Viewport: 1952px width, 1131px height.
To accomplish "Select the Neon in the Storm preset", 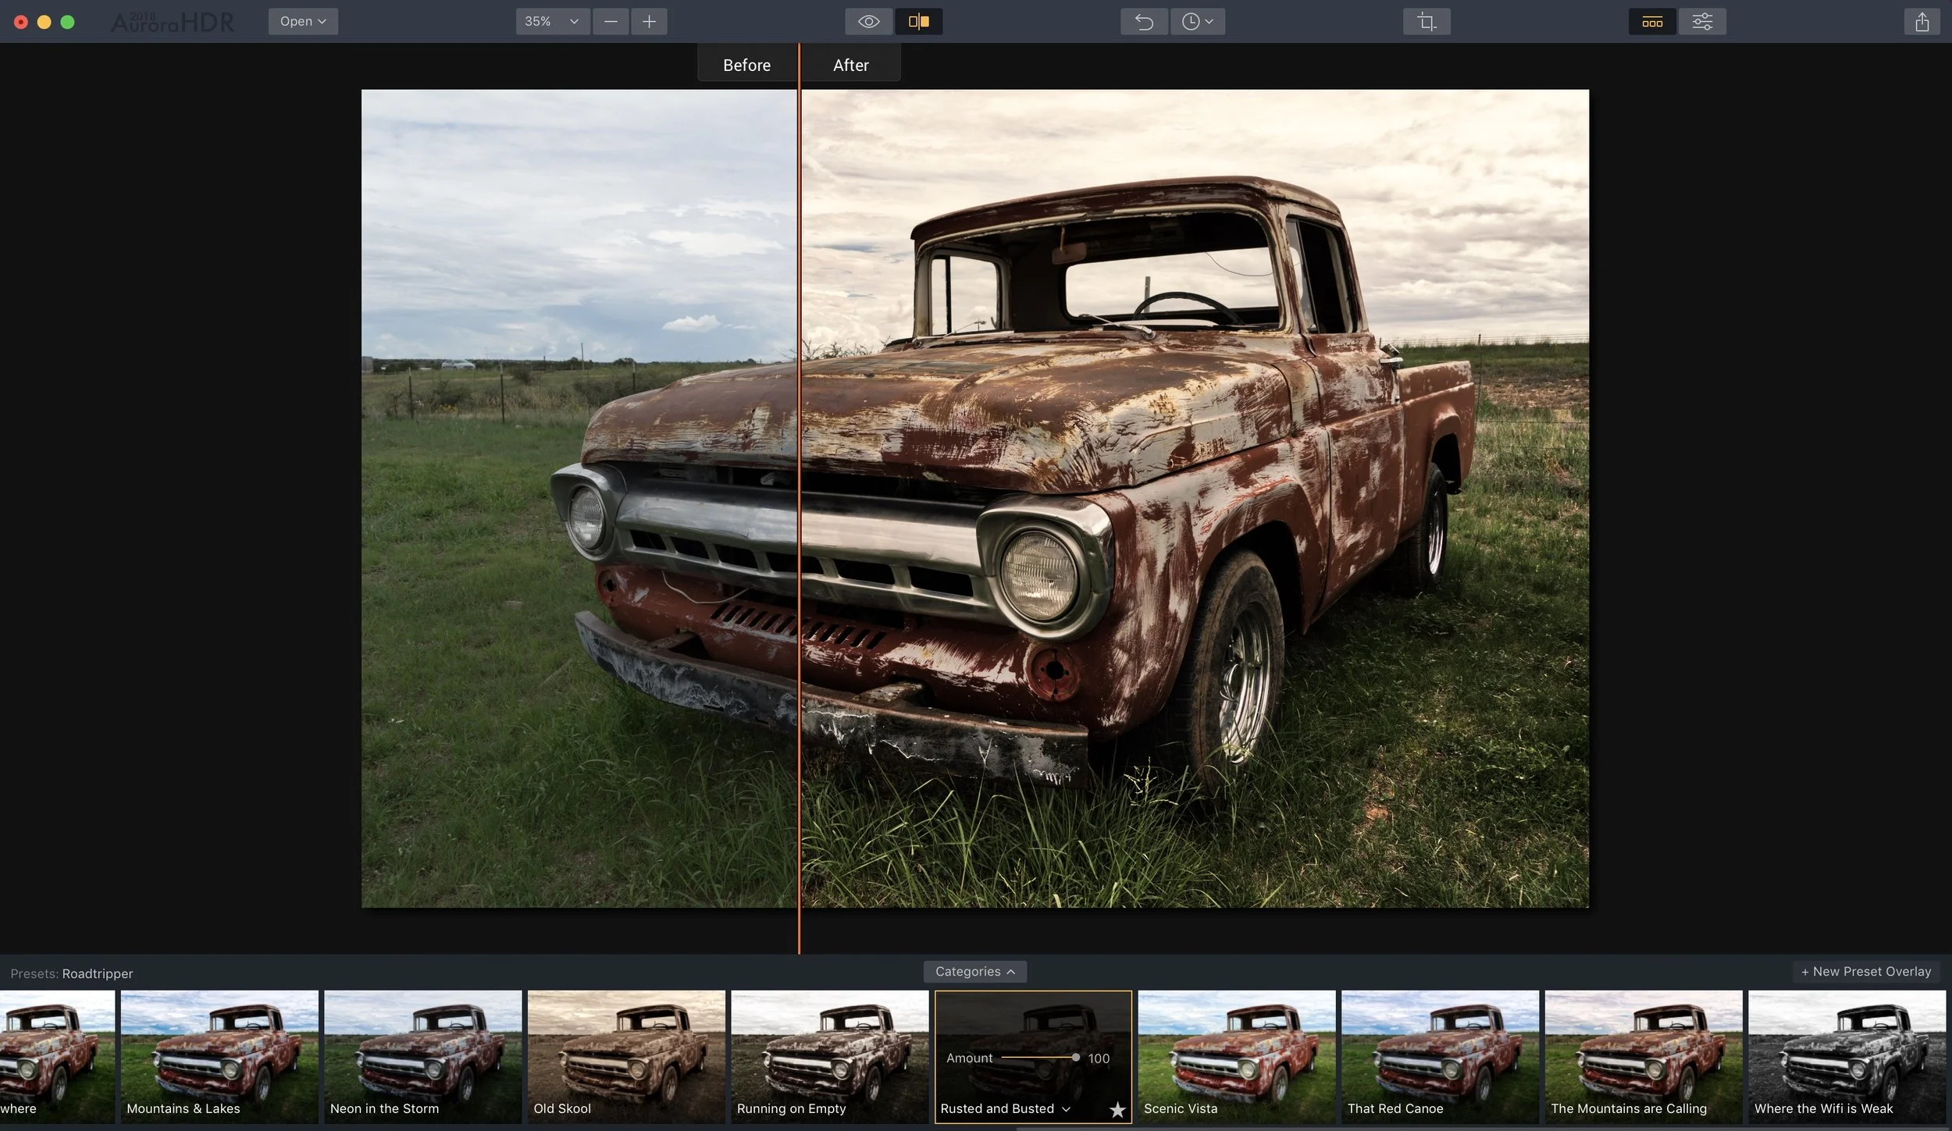I will click(423, 1057).
